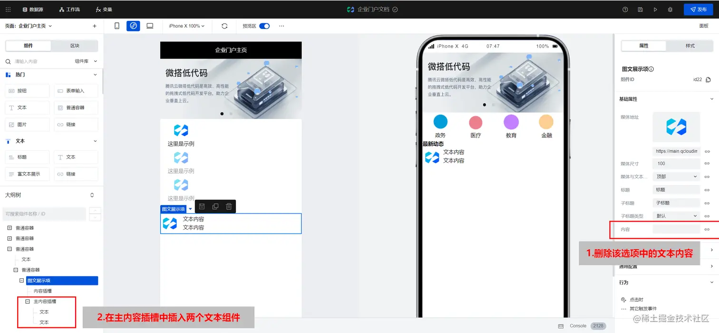Click the preview play icon
719x333 pixels.
[655, 10]
